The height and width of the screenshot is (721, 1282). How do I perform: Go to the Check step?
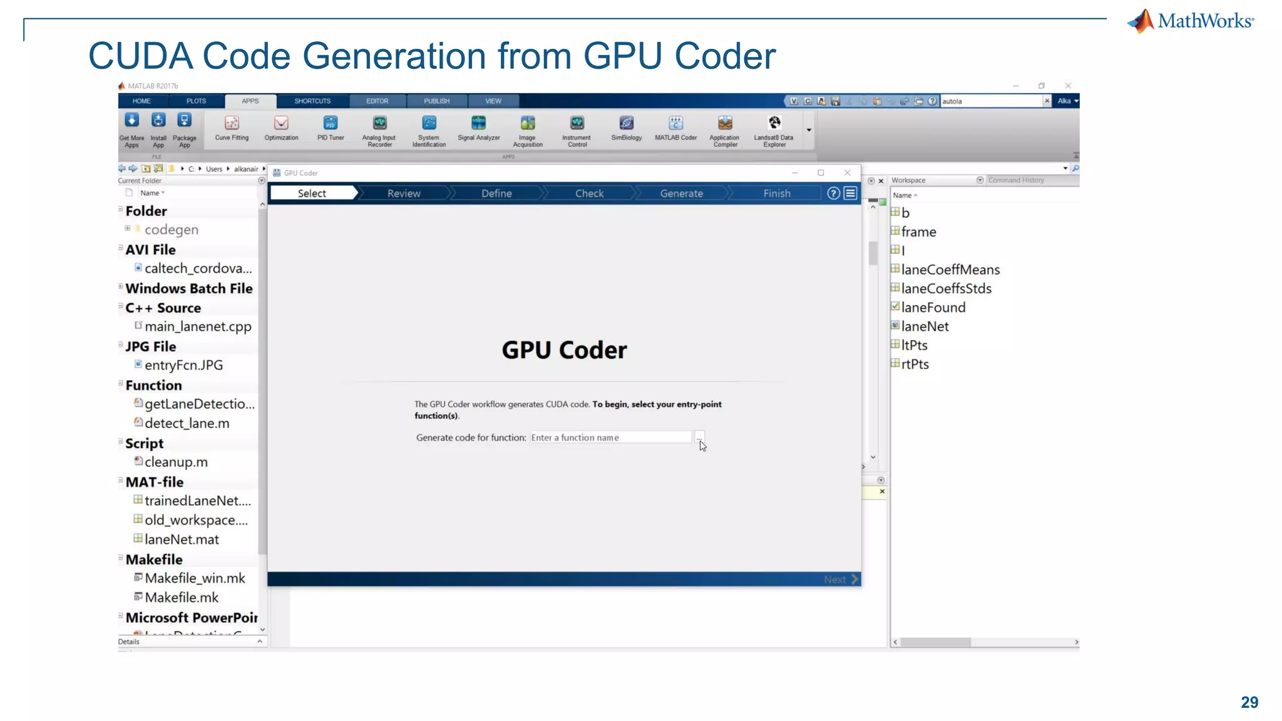(x=589, y=193)
